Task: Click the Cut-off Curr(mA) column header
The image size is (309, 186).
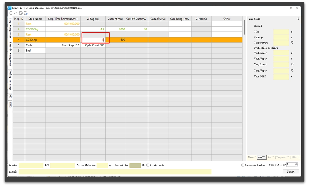Action: pos(137,19)
